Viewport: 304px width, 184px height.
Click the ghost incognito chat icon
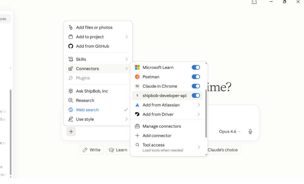[x=254, y=2]
